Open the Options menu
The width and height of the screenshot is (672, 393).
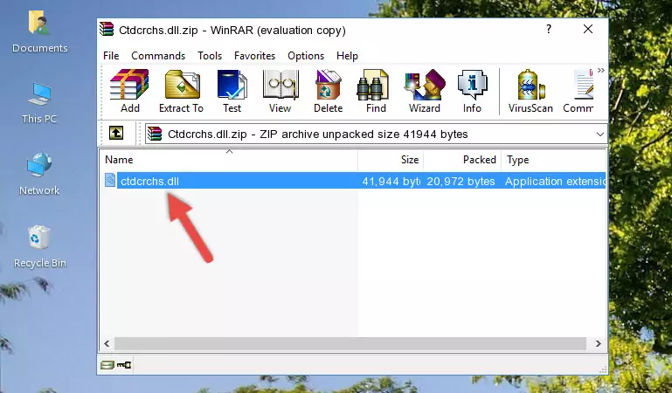click(x=306, y=56)
